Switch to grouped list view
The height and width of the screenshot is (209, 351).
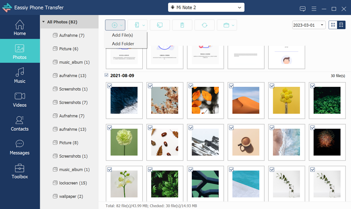coord(341,25)
